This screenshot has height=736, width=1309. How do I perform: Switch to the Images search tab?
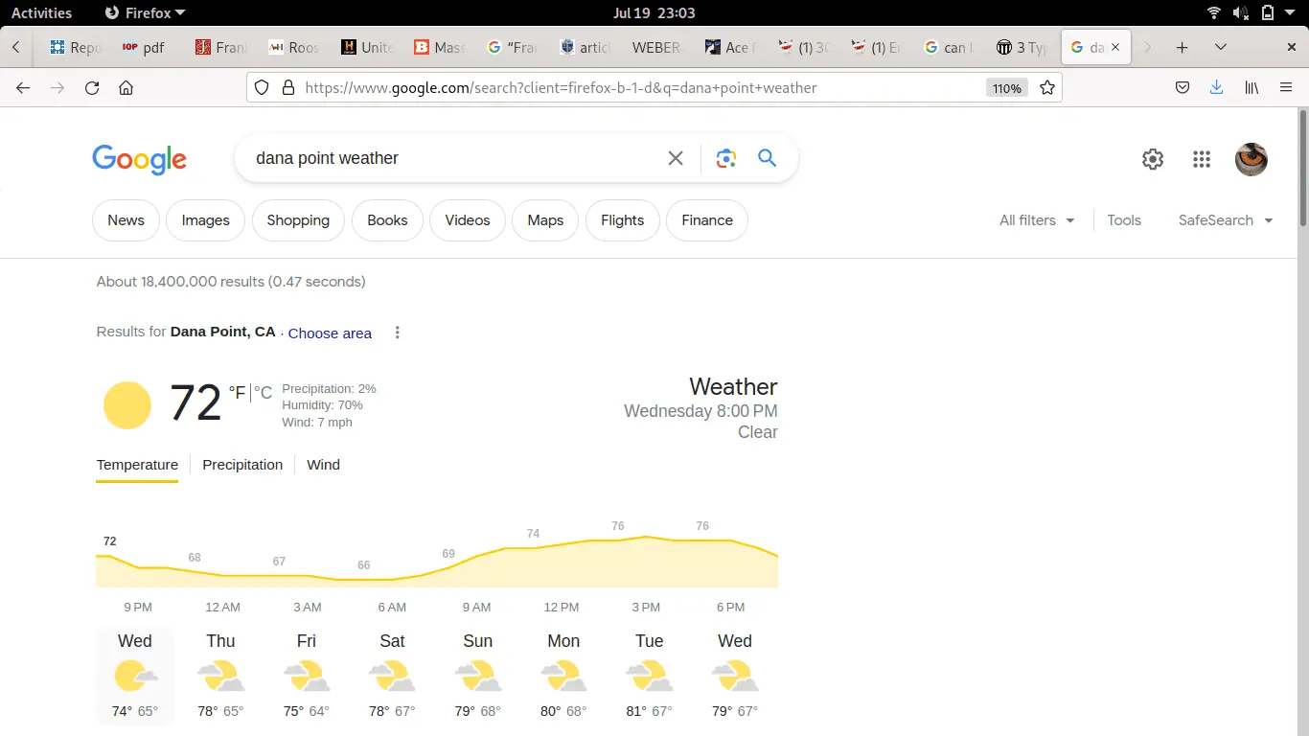click(x=205, y=220)
